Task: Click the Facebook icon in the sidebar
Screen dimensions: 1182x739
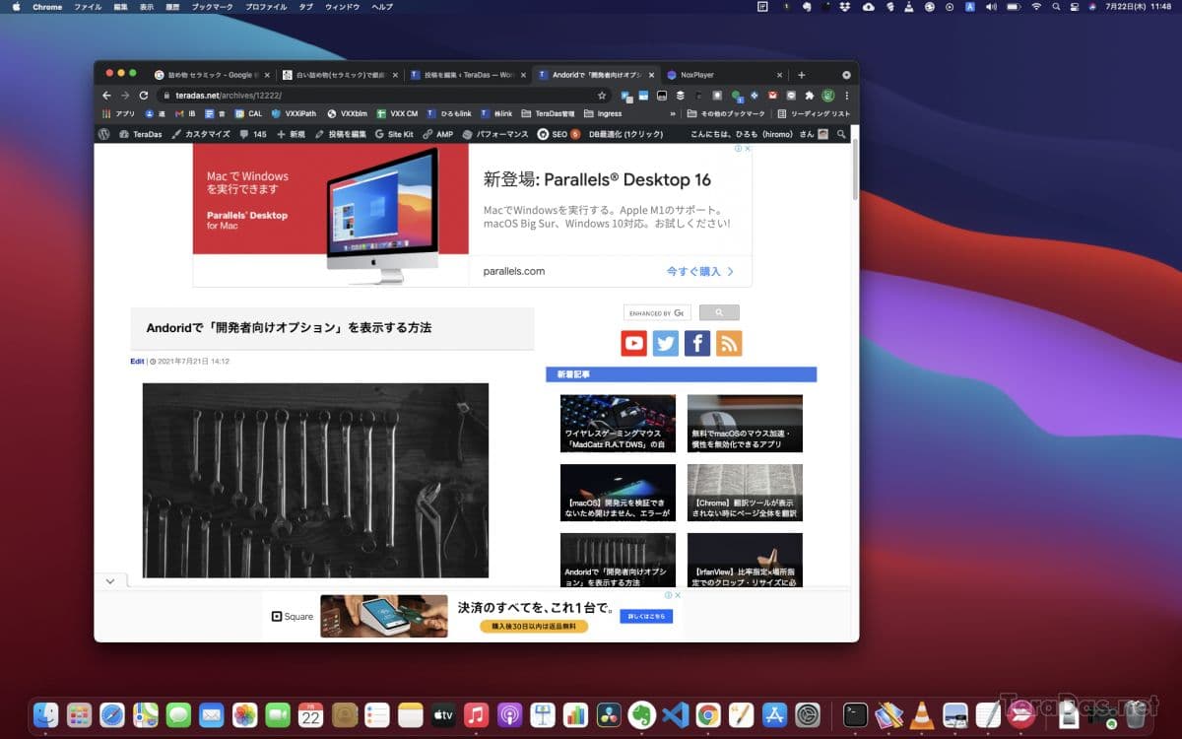Action: coord(697,343)
